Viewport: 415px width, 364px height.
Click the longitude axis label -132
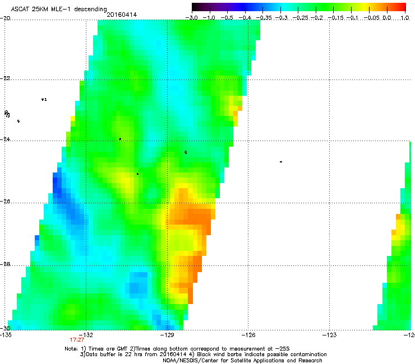(86, 335)
